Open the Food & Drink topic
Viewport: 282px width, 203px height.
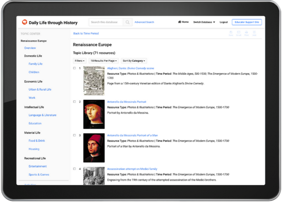[37, 141]
